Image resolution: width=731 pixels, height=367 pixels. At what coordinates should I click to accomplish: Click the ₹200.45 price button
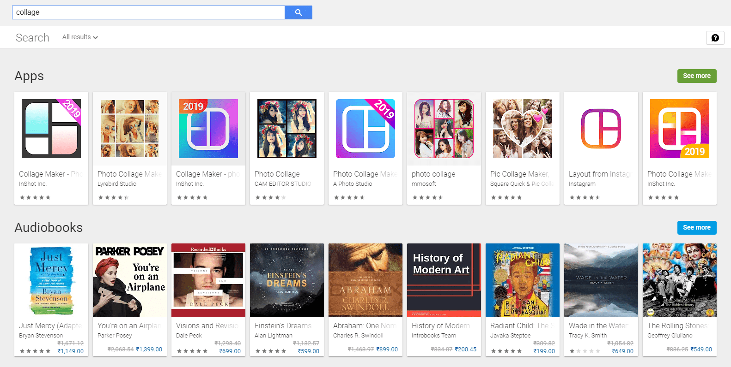point(465,349)
